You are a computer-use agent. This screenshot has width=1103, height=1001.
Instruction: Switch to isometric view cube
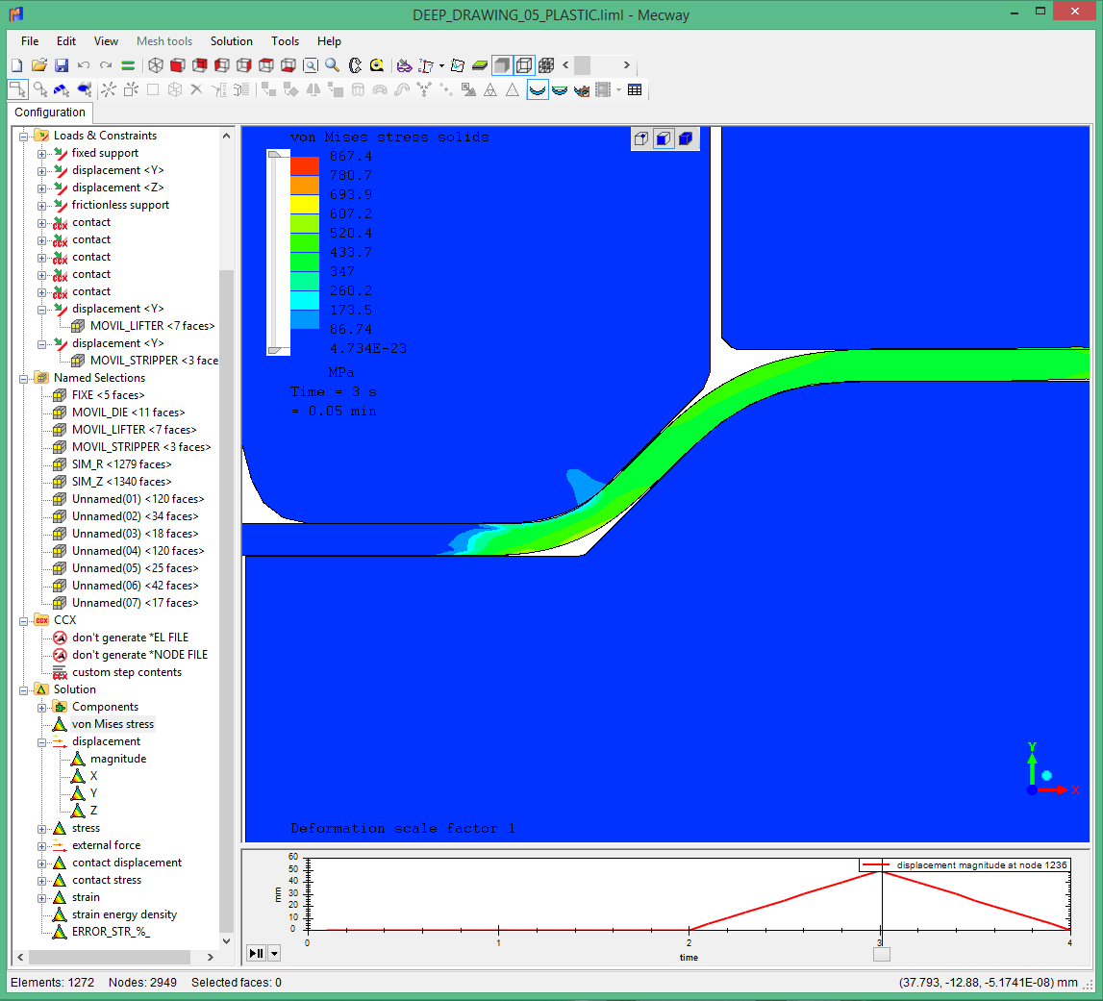(x=156, y=65)
